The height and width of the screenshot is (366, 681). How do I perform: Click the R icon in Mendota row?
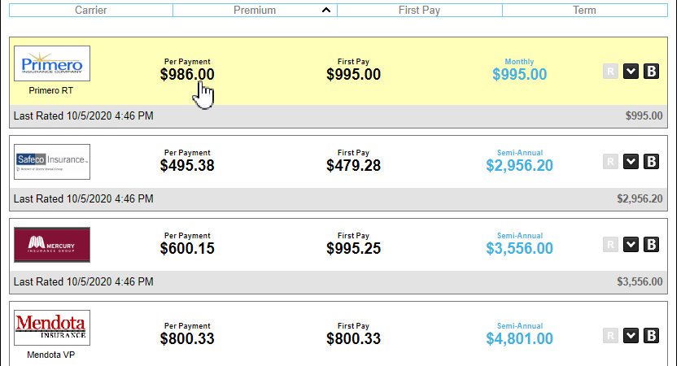(x=610, y=336)
